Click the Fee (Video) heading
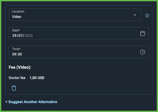 tap(20, 67)
